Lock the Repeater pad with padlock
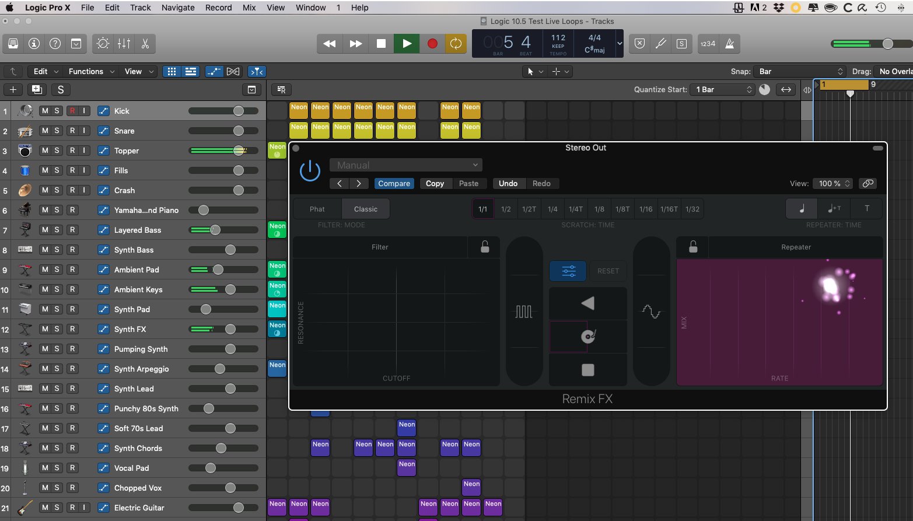 [692, 247]
